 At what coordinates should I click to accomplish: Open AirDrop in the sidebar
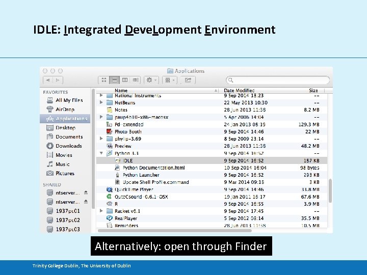coord(65,109)
